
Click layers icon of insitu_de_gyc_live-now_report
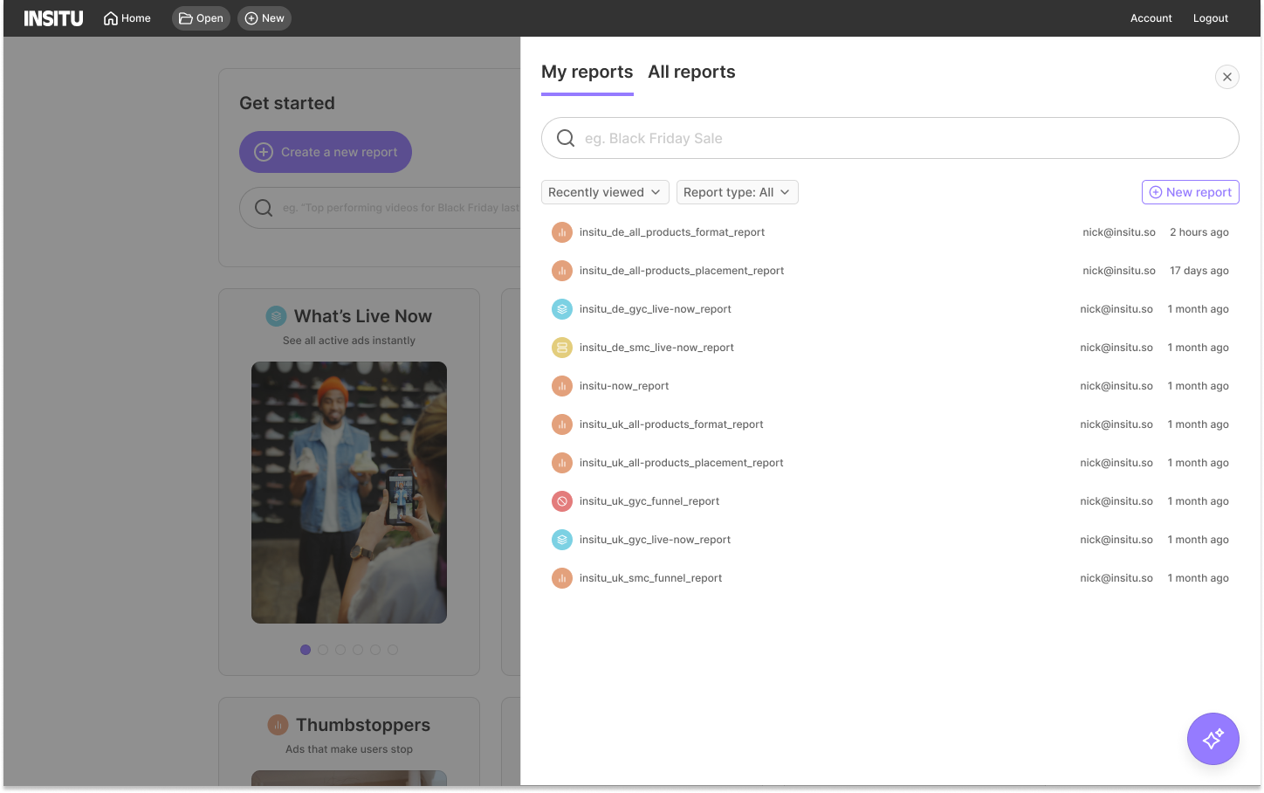[562, 309]
